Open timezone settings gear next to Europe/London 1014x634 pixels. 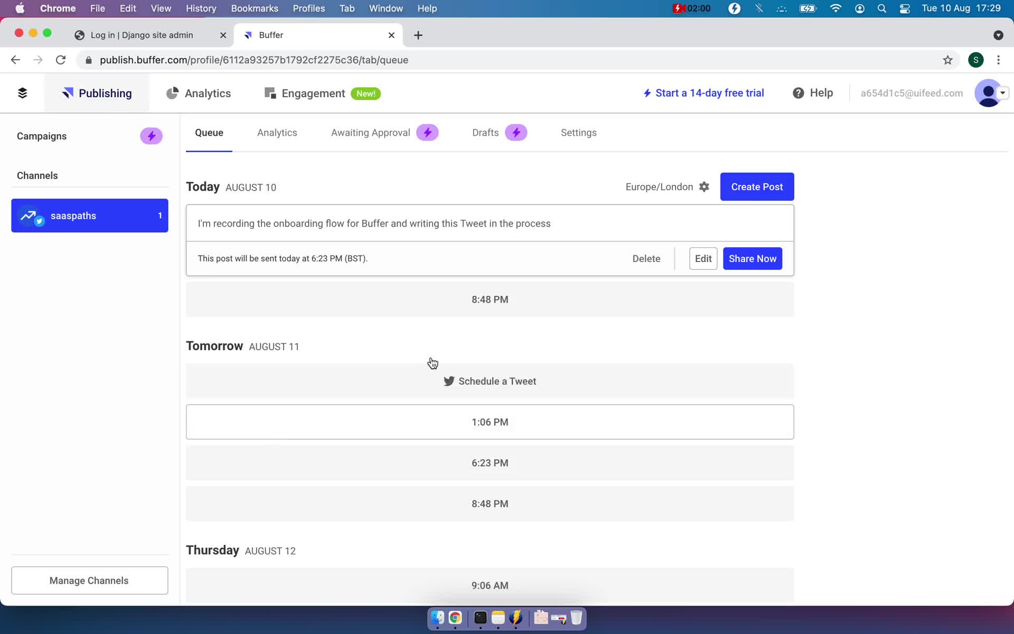coord(704,187)
